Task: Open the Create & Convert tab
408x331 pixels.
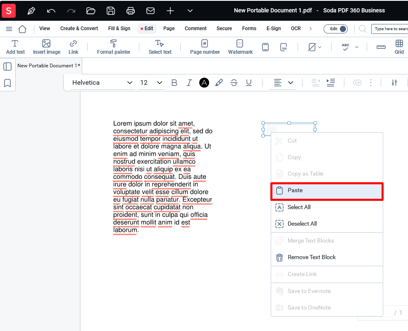Action: pyautogui.click(x=79, y=29)
